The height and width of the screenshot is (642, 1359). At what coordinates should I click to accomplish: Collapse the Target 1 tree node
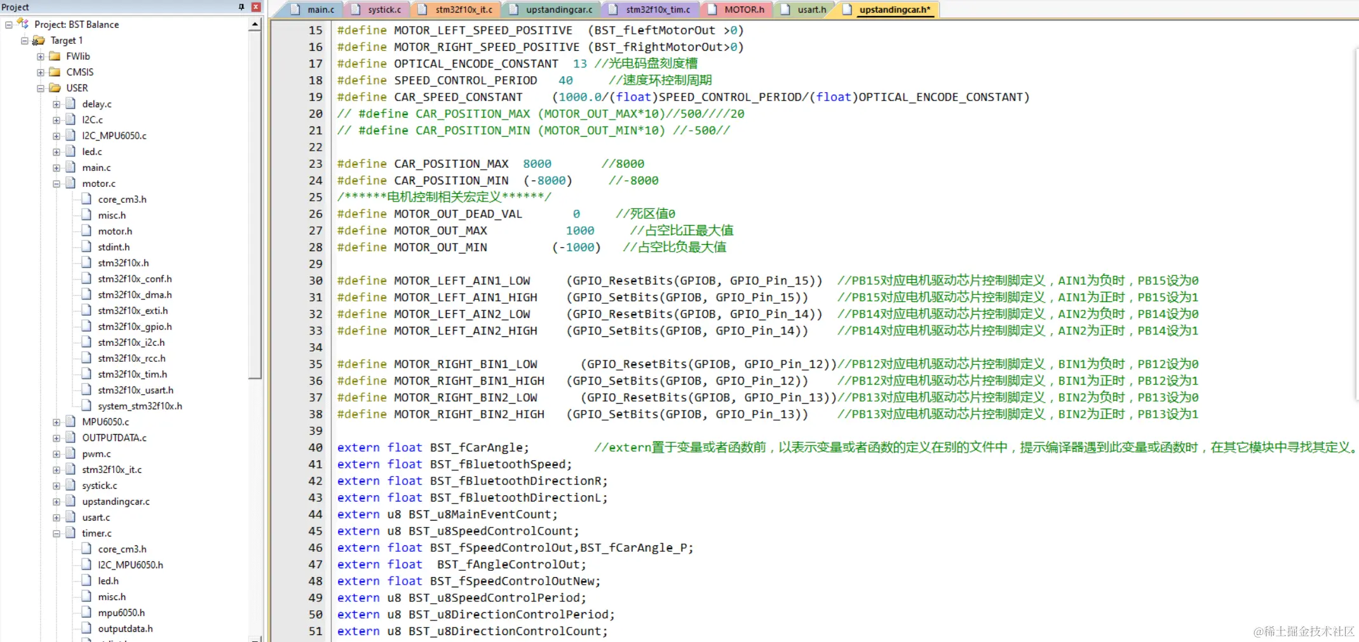[x=25, y=41]
